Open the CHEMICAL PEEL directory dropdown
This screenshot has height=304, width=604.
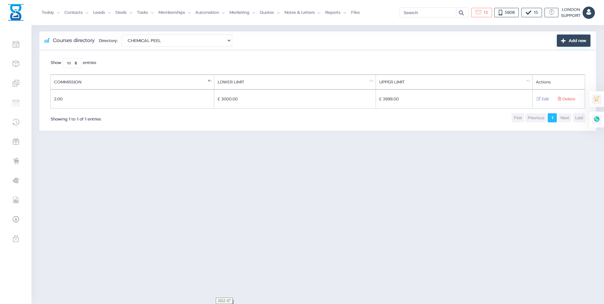[x=177, y=40]
